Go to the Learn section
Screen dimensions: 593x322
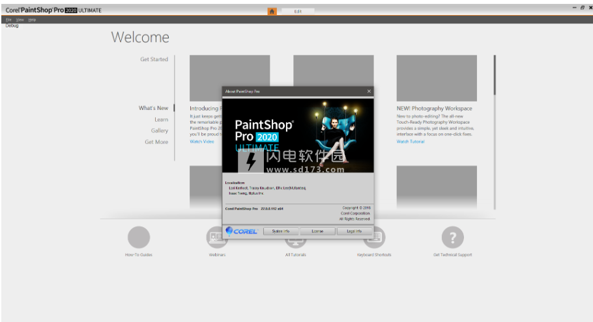coord(161,119)
